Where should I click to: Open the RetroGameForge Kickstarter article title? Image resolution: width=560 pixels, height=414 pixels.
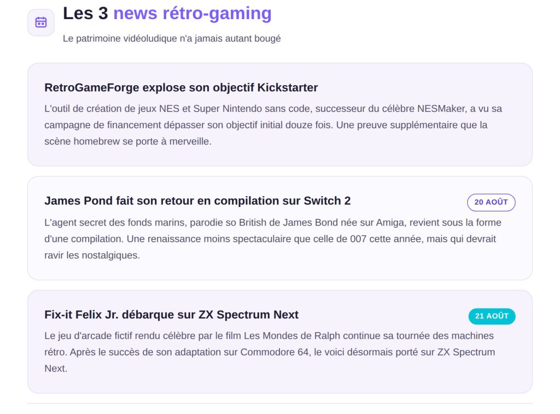click(181, 87)
